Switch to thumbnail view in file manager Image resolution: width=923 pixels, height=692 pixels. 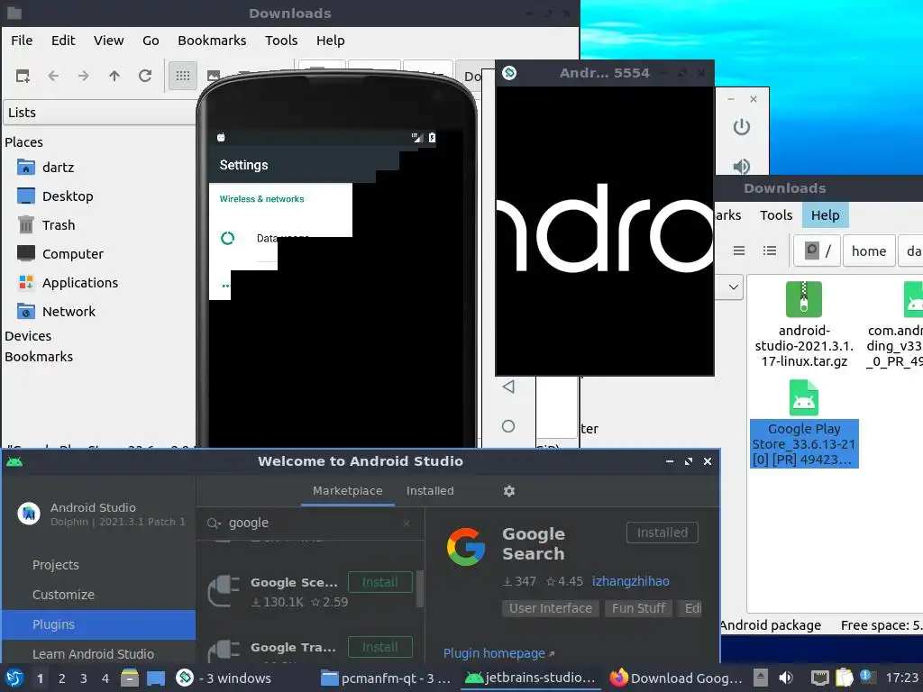click(x=213, y=76)
